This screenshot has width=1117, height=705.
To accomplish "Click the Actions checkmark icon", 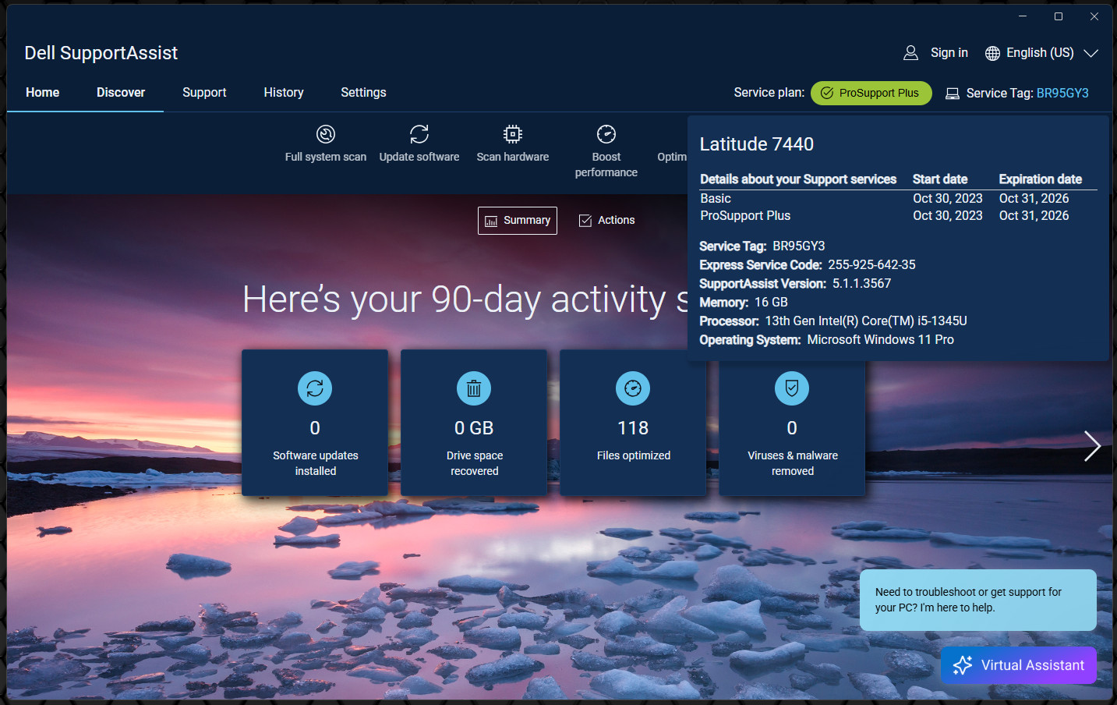I will (x=585, y=221).
